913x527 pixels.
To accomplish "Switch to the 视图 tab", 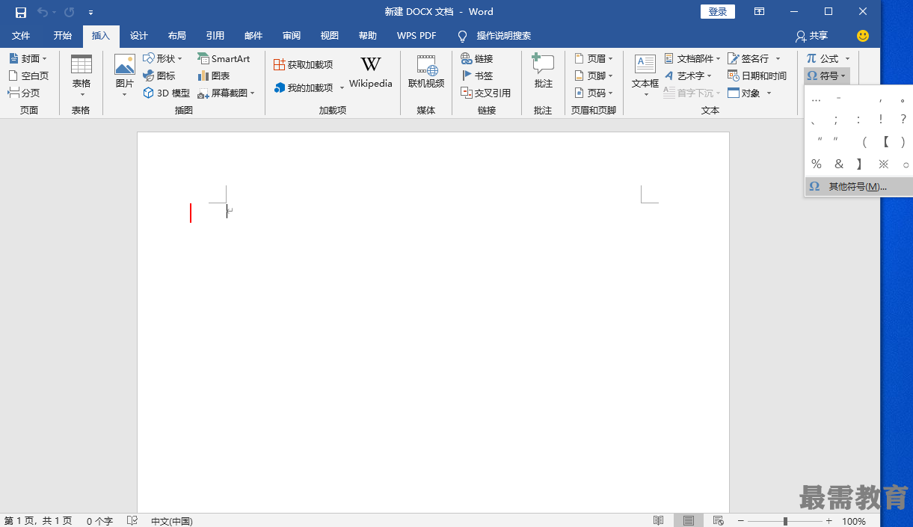I will coord(330,36).
